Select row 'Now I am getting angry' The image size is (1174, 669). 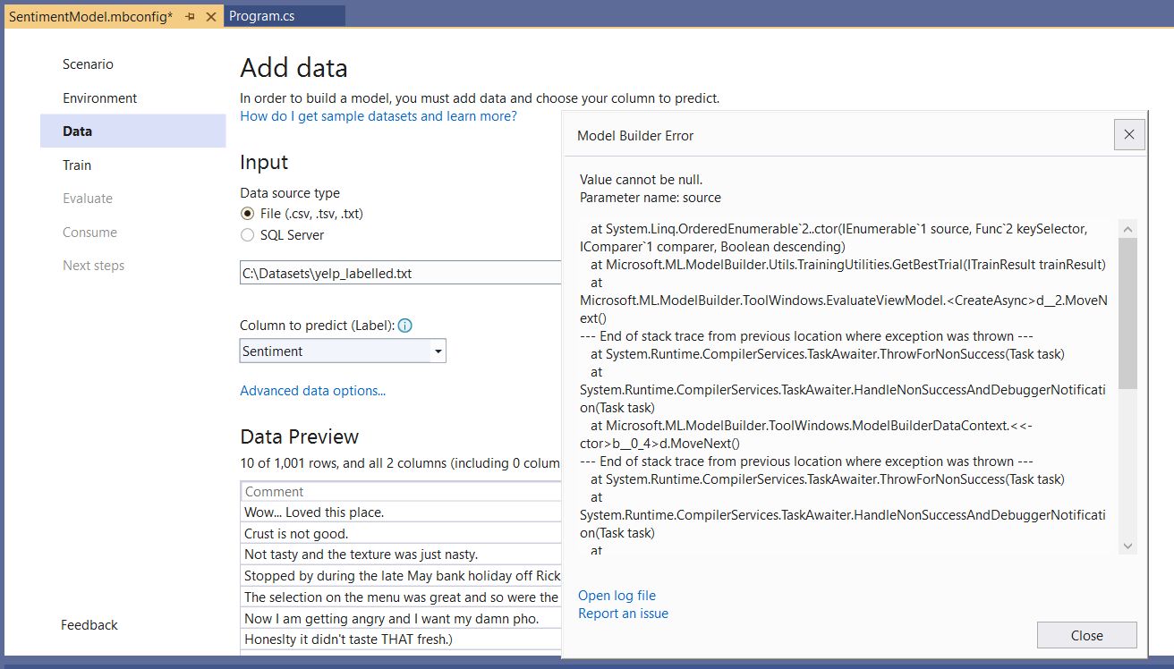point(402,618)
